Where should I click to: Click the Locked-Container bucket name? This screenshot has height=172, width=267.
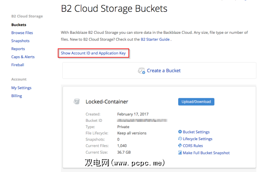[107, 102]
